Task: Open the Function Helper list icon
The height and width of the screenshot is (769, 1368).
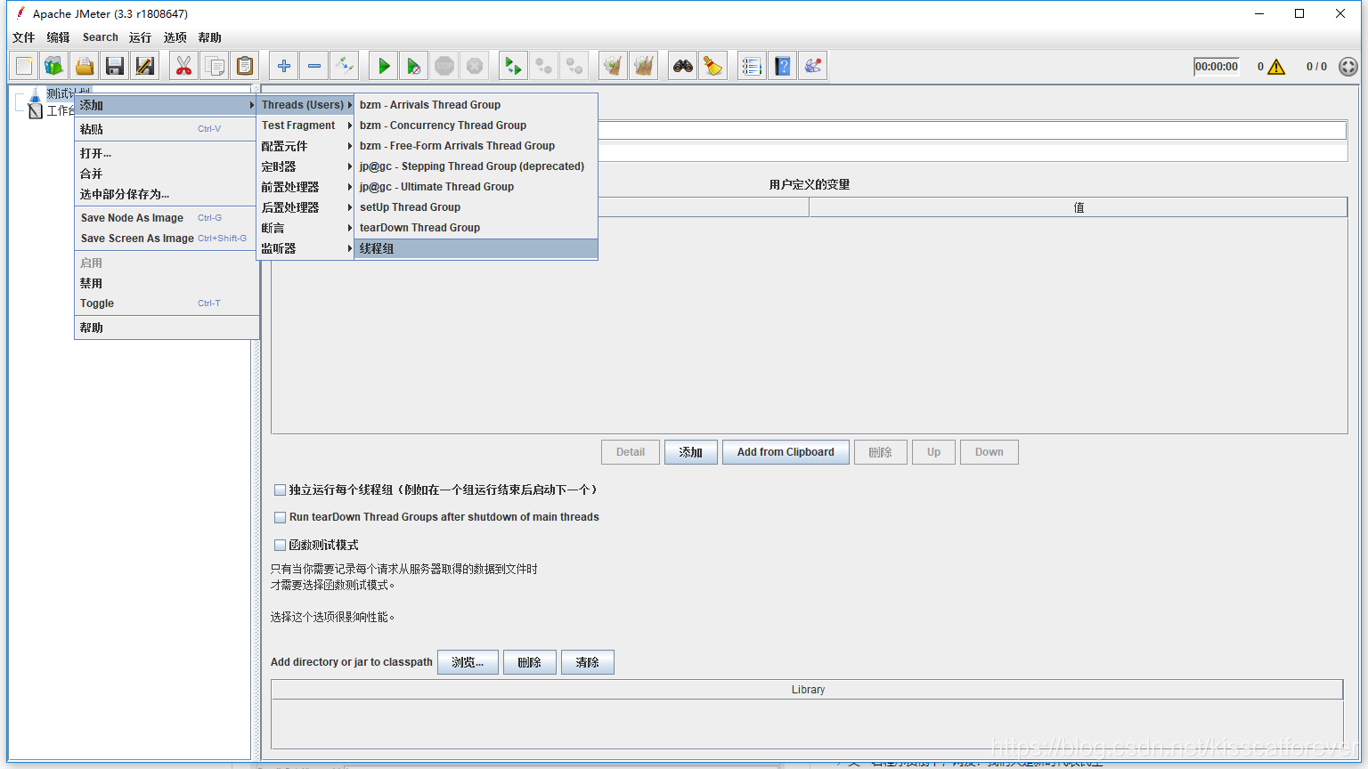Action: [x=753, y=66]
